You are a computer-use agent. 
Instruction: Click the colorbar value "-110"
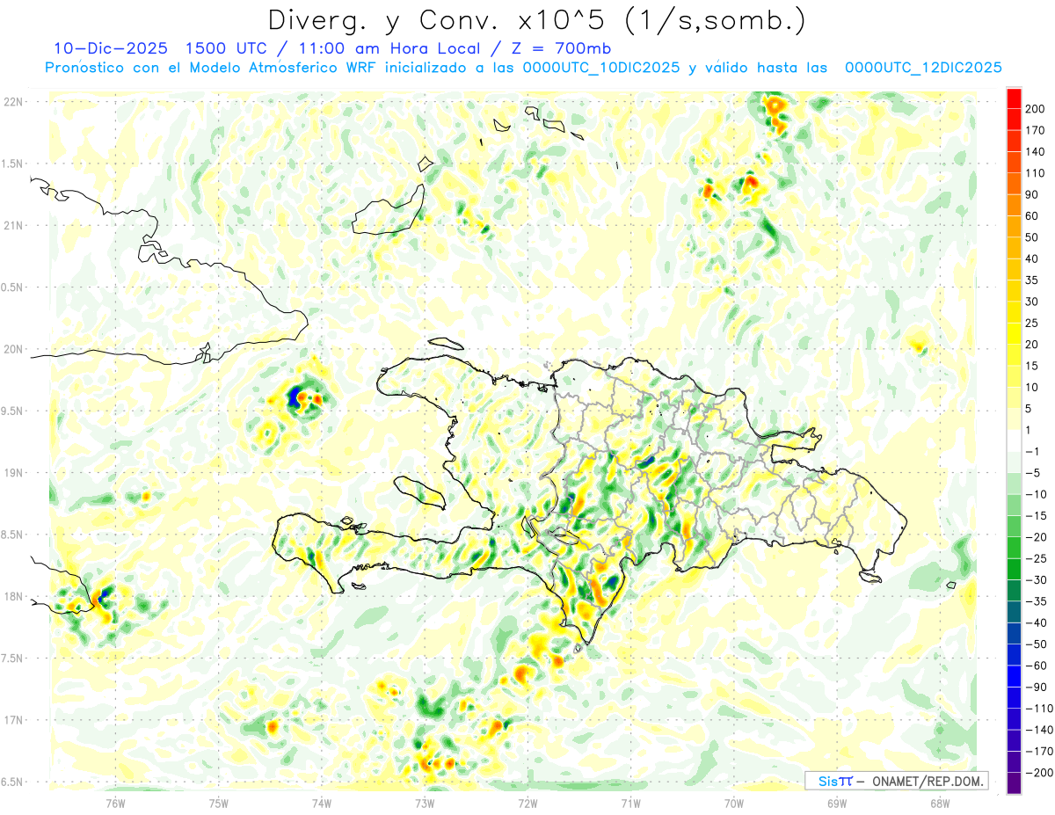pos(1041,709)
